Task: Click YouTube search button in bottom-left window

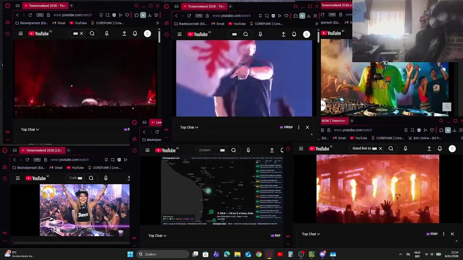Action: pos(91,178)
